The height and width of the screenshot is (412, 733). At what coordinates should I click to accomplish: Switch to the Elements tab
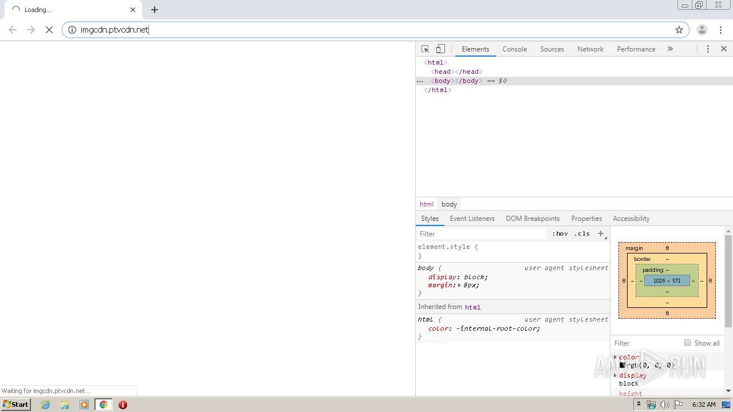tap(475, 49)
